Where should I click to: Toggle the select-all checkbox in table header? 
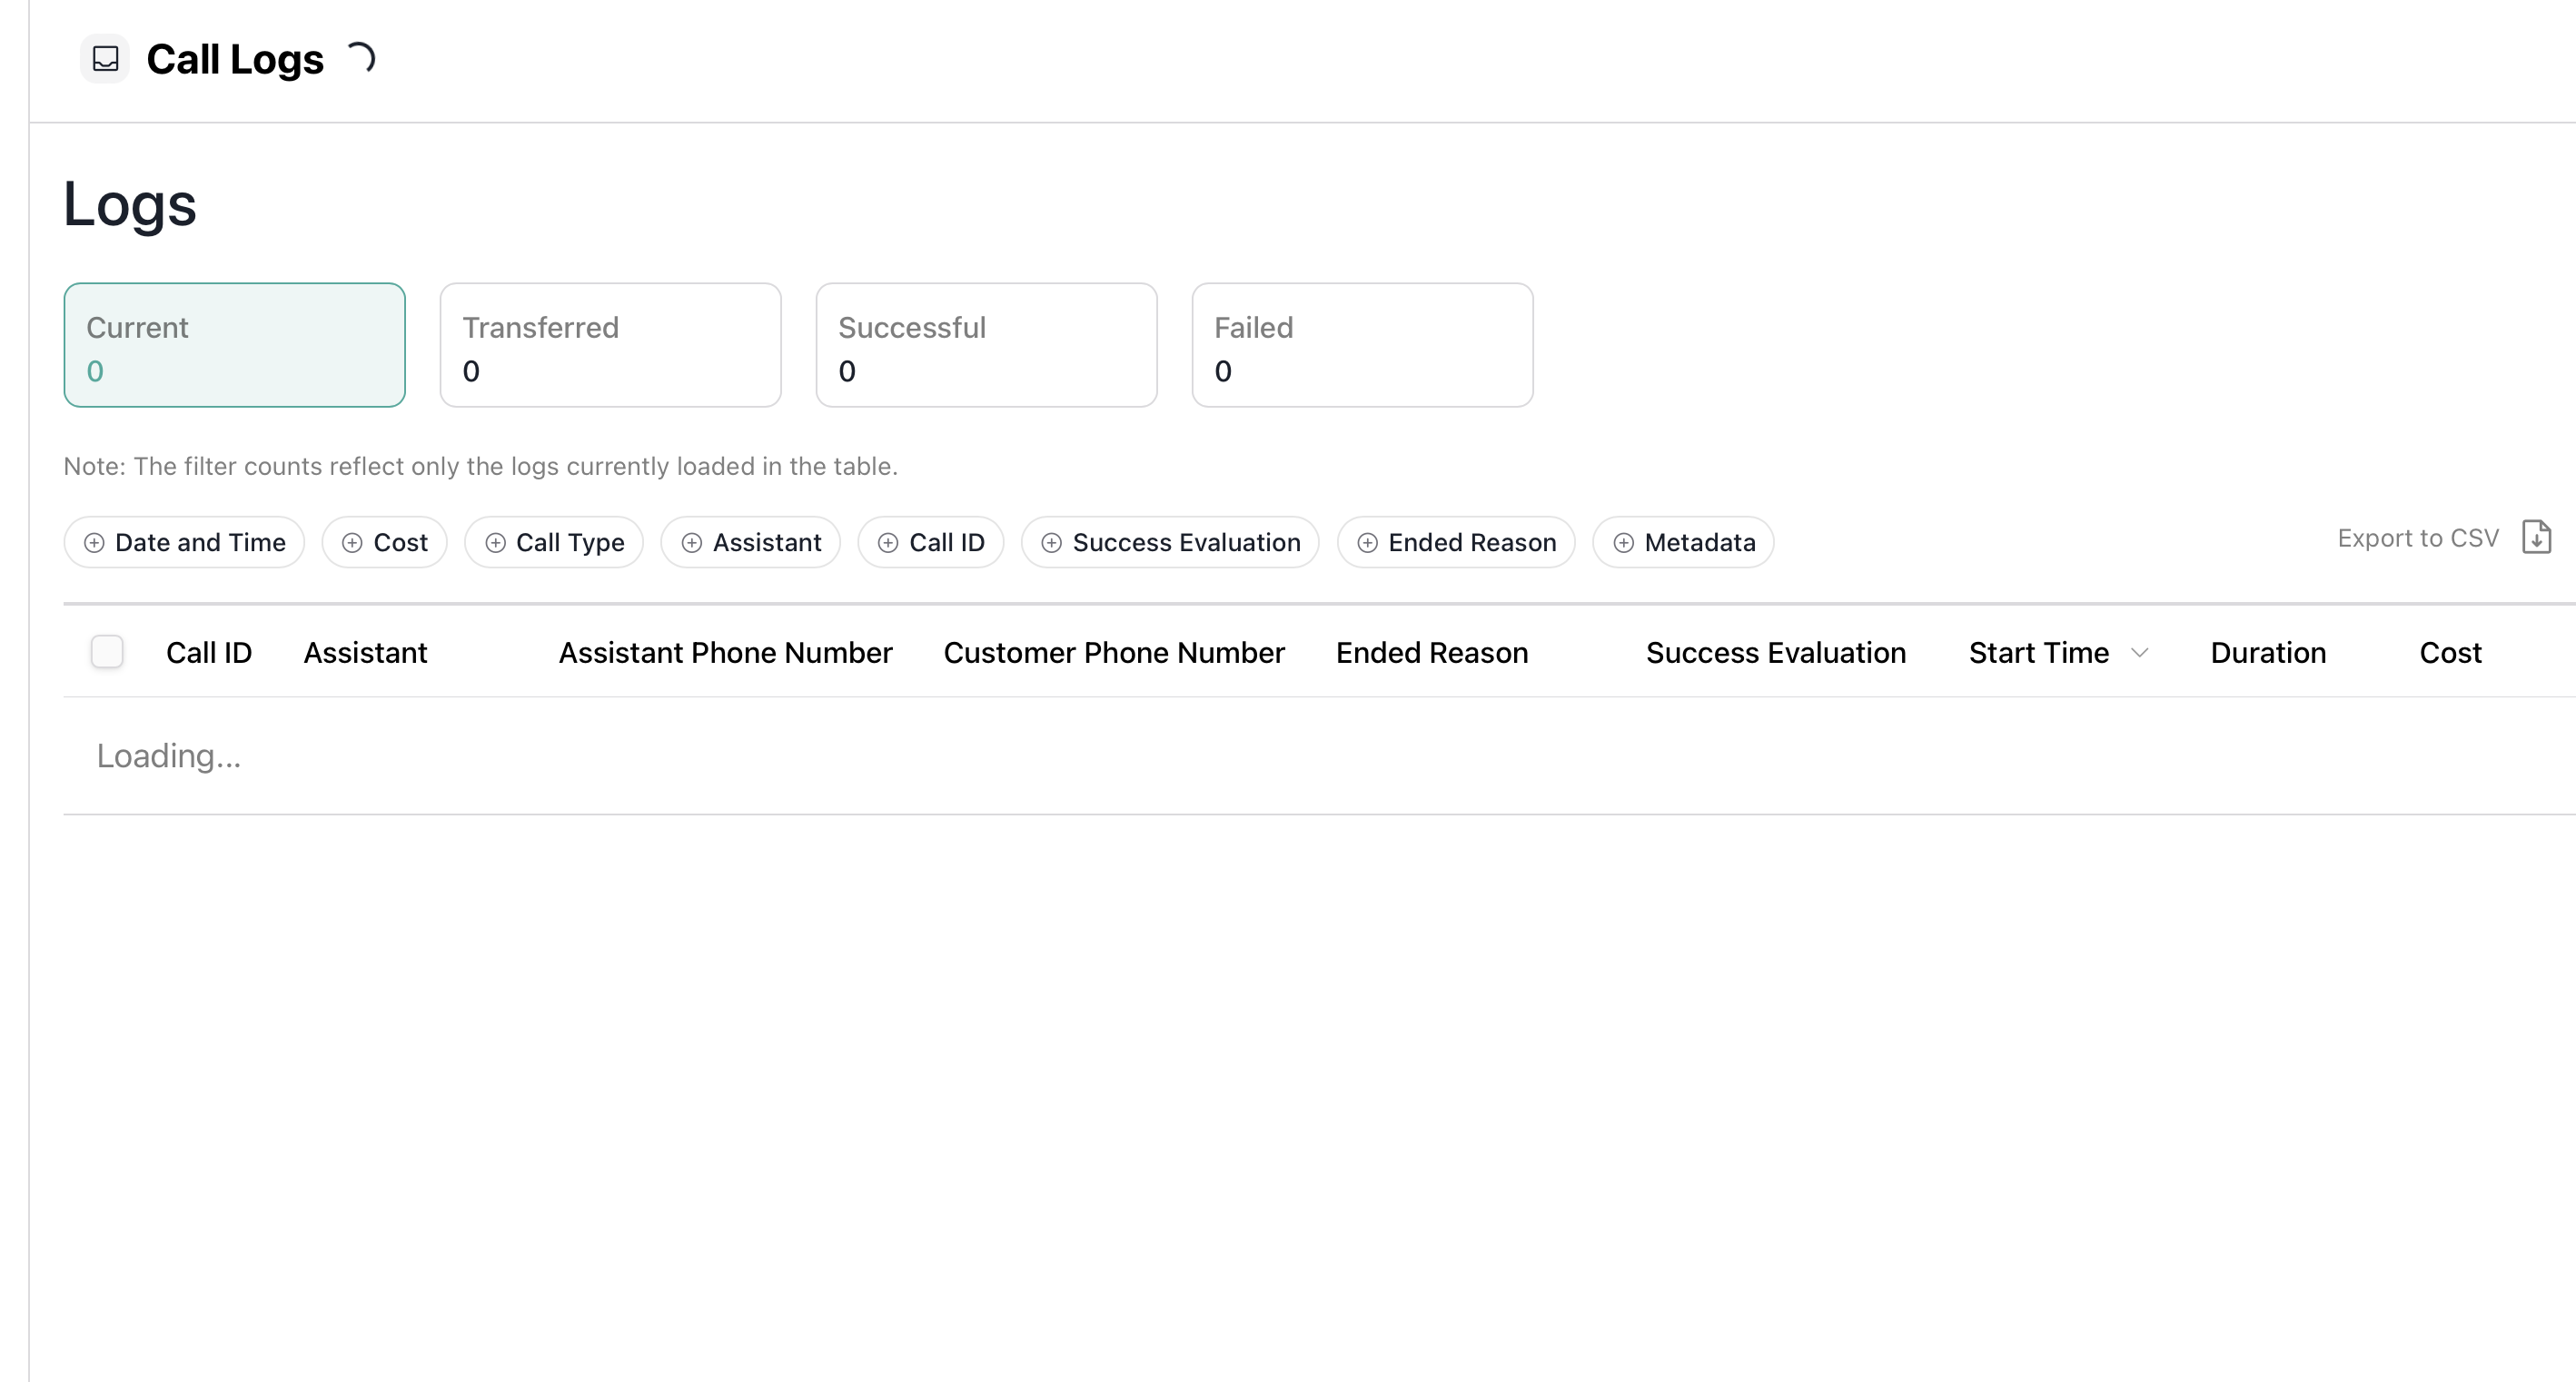(107, 652)
